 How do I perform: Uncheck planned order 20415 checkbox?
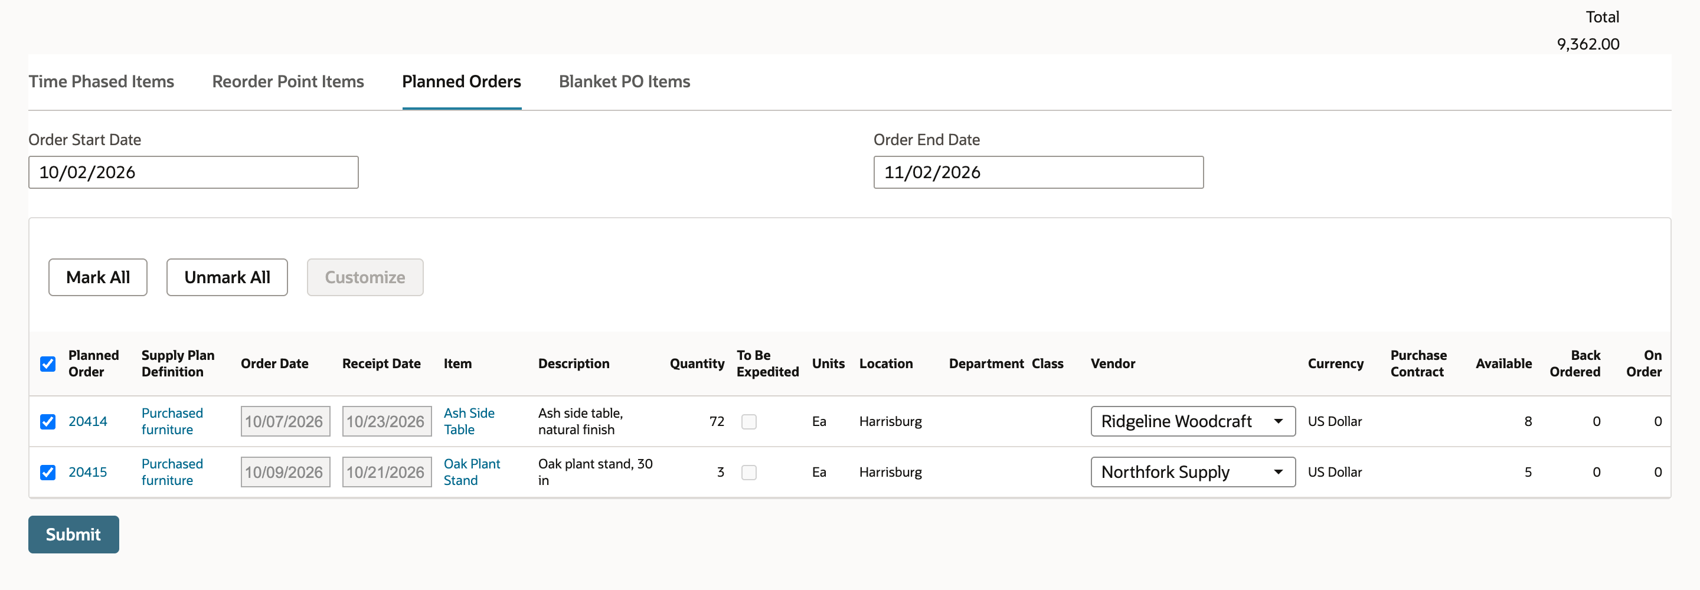[47, 472]
